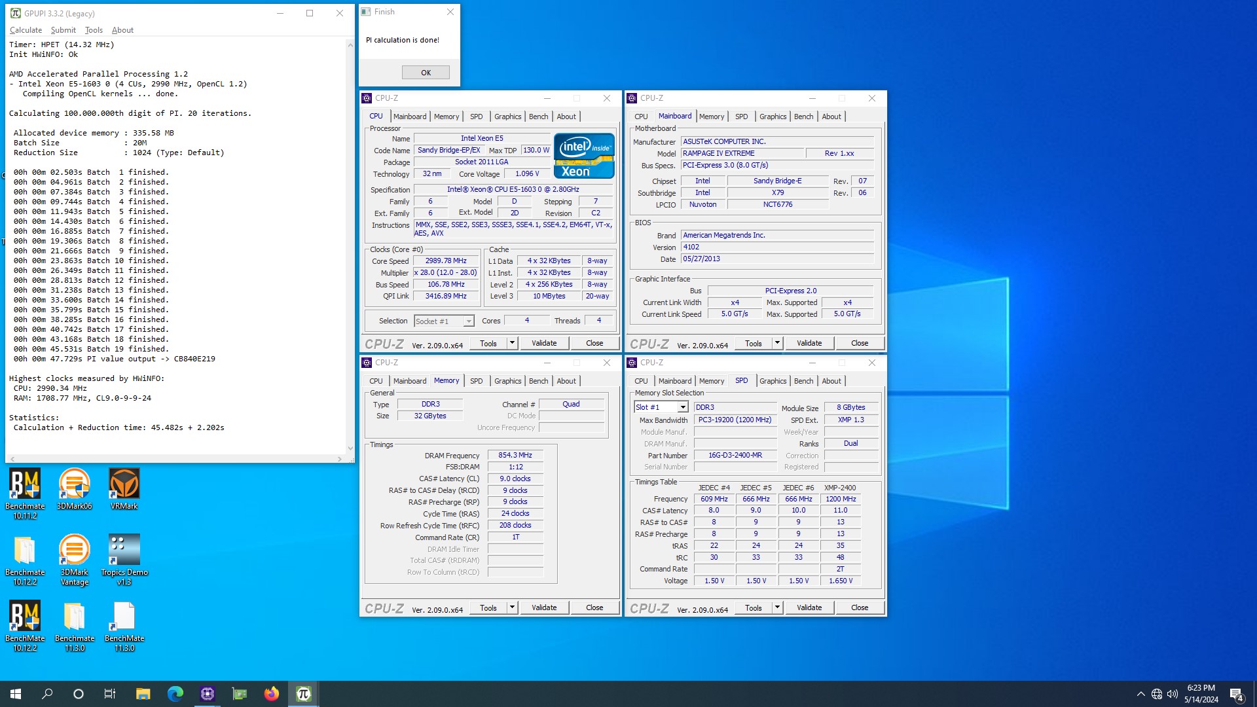
Task: Open the Benchmate 10.12.2 folder icon
Action: pyautogui.click(x=25, y=559)
